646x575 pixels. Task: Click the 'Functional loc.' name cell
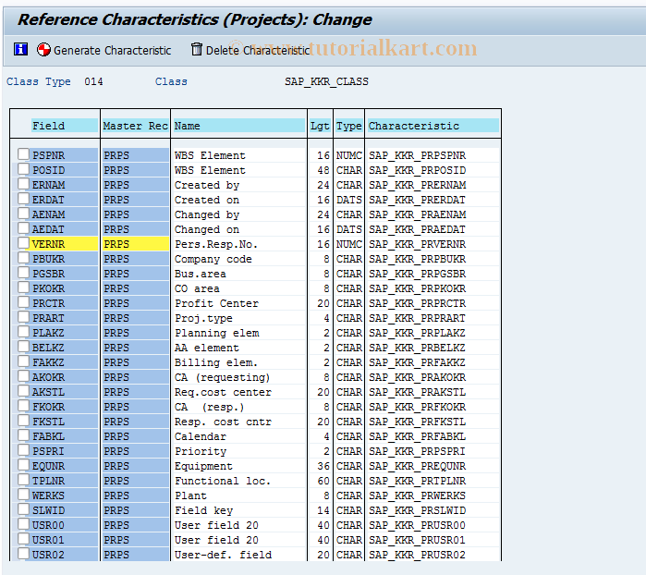(x=239, y=481)
